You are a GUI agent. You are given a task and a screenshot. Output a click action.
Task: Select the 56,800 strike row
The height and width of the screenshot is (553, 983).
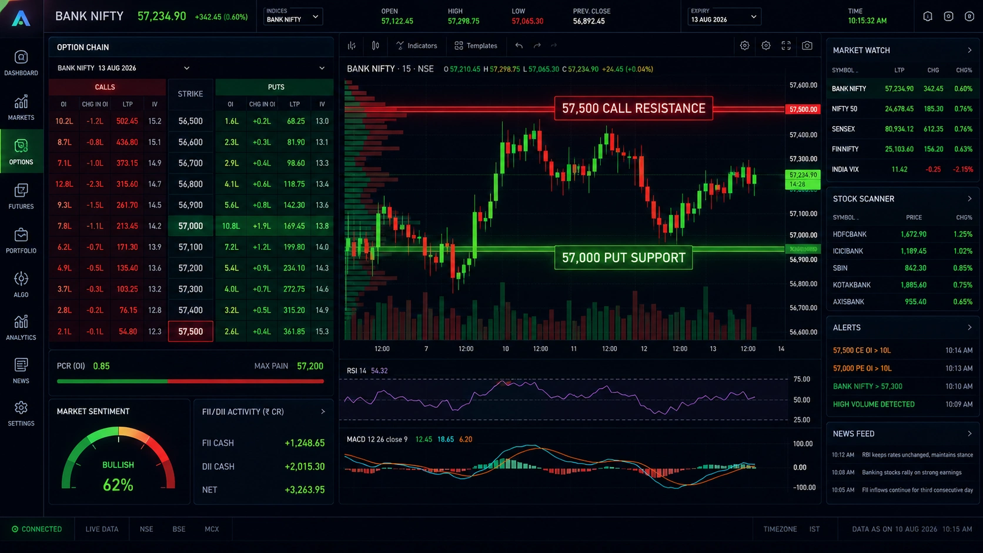(x=190, y=184)
